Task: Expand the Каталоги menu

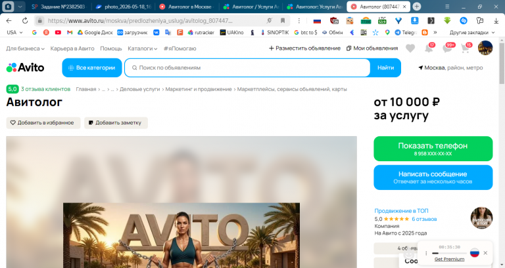Action: (142, 48)
